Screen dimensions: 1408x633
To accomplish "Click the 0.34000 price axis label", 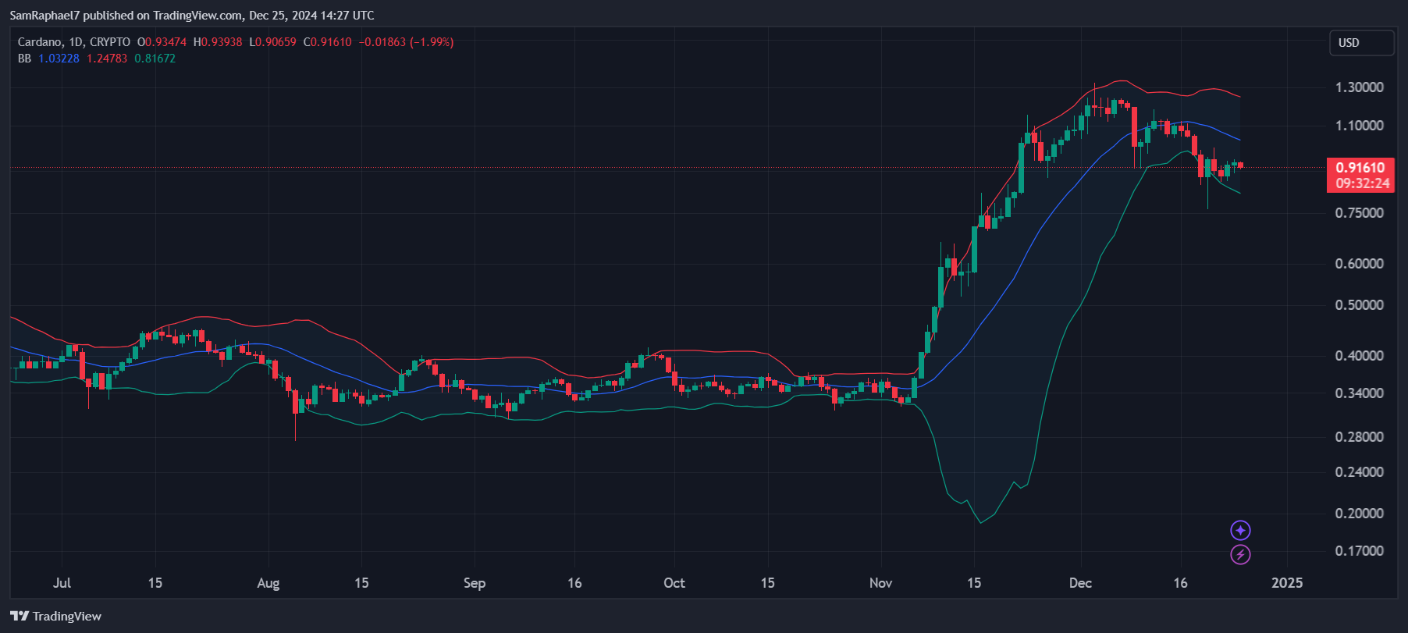I will (1359, 393).
